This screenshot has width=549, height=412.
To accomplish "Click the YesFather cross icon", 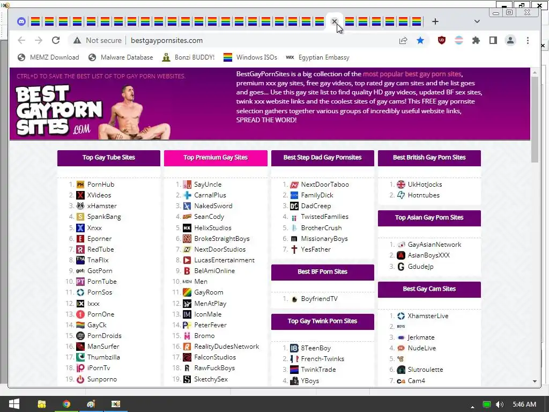I will pos(294,249).
